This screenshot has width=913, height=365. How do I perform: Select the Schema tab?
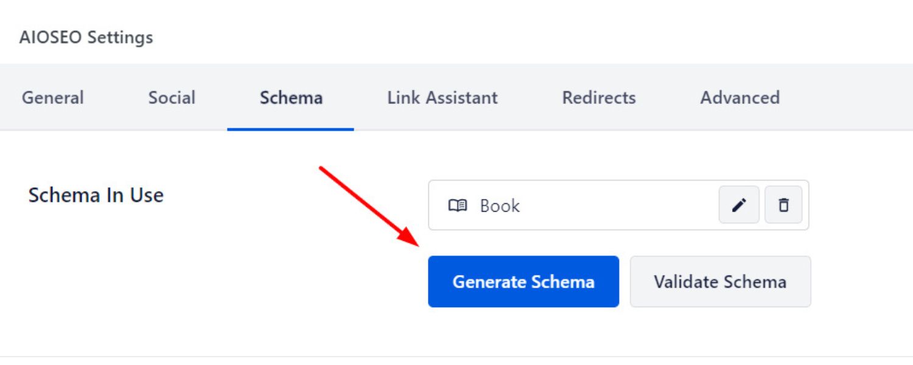pos(291,98)
